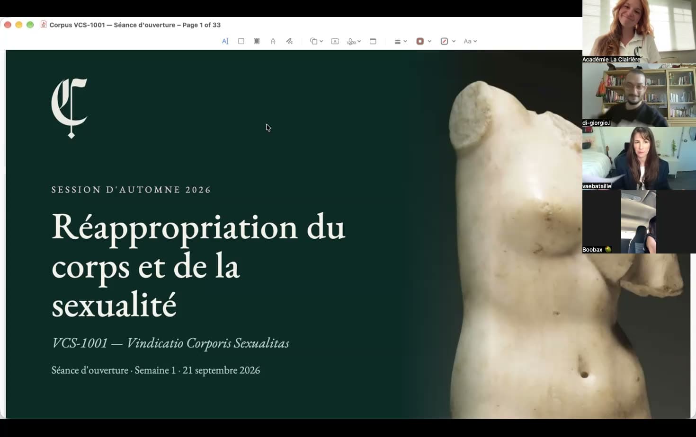Open the Shape Style line menu
Viewport: 696px width, 437px height.
[401, 41]
